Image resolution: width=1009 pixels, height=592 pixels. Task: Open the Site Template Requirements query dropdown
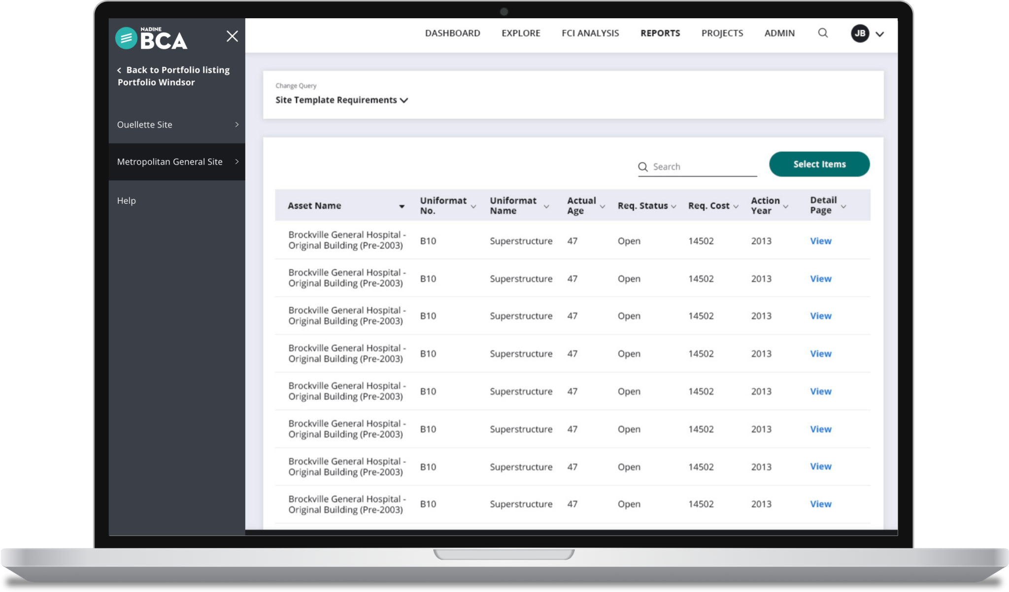(x=342, y=100)
